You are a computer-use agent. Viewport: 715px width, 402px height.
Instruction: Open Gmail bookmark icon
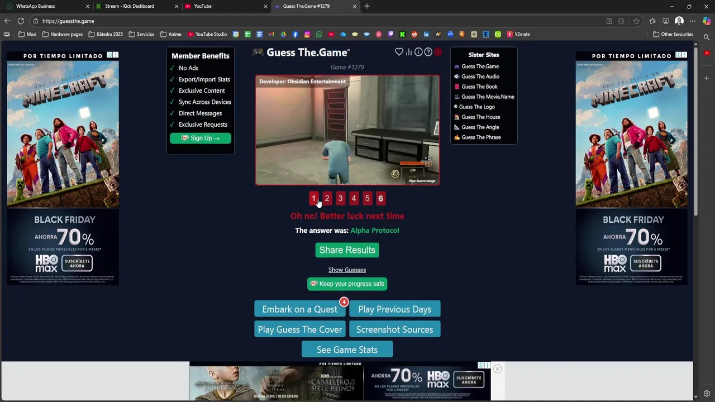tap(271, 34)
